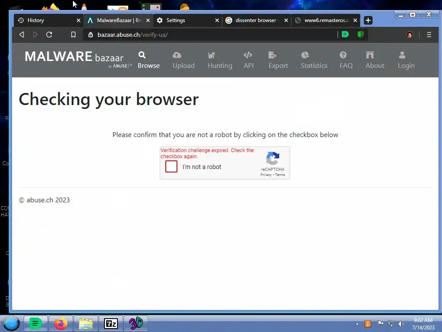
Task: Close the www6.remasteros tab
Action: click(355, 20)
